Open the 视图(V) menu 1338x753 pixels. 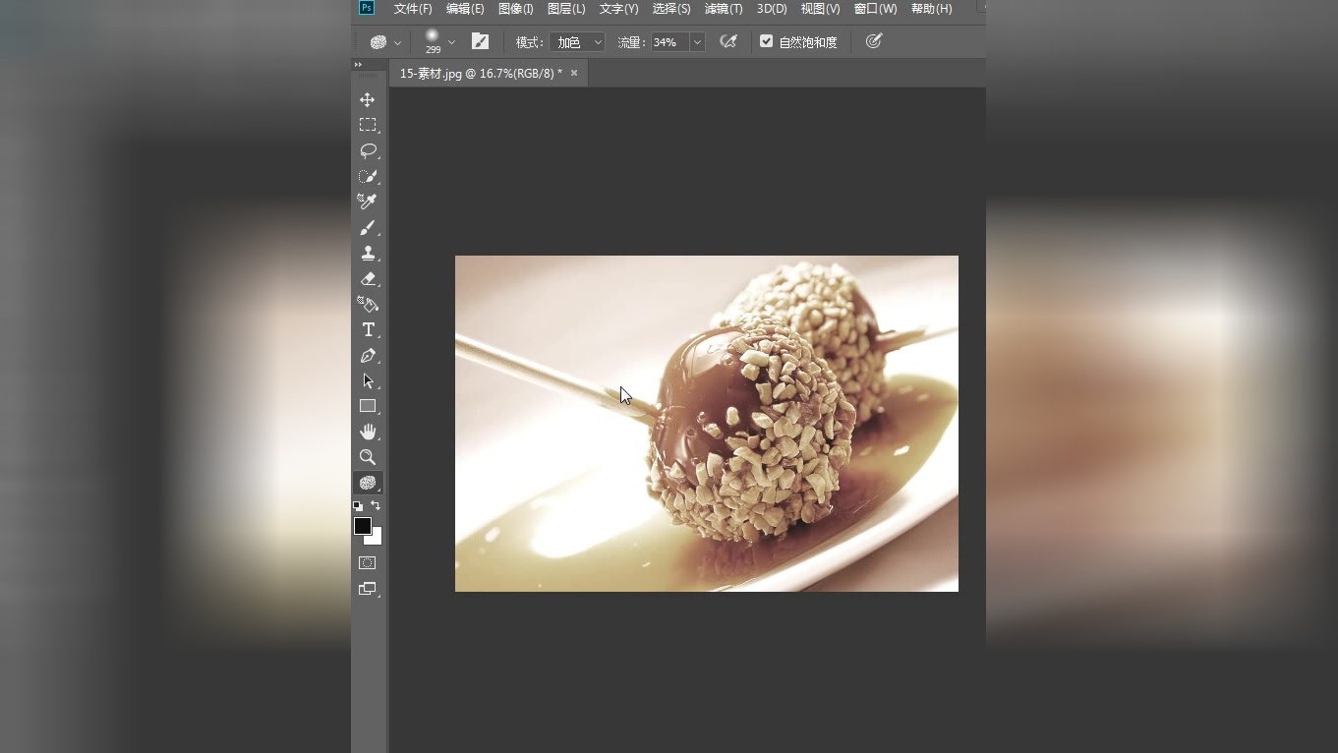[820, 9]
